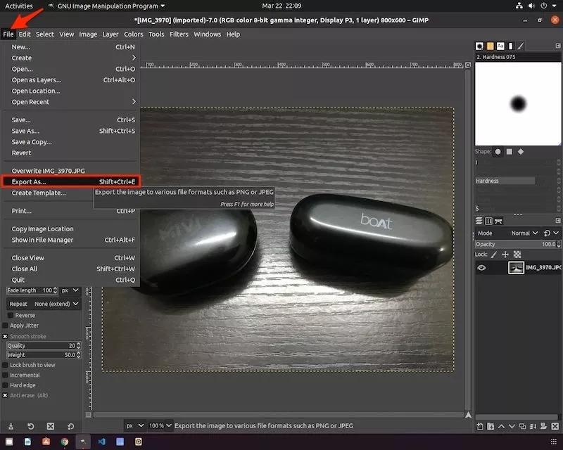Delete tool preset icon in tool options
The image size is (563, 450).
[50, 426]
